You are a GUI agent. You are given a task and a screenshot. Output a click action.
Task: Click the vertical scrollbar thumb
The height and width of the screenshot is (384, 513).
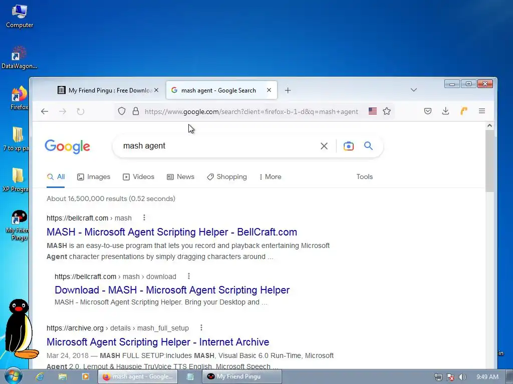click(x=489, y=161)
